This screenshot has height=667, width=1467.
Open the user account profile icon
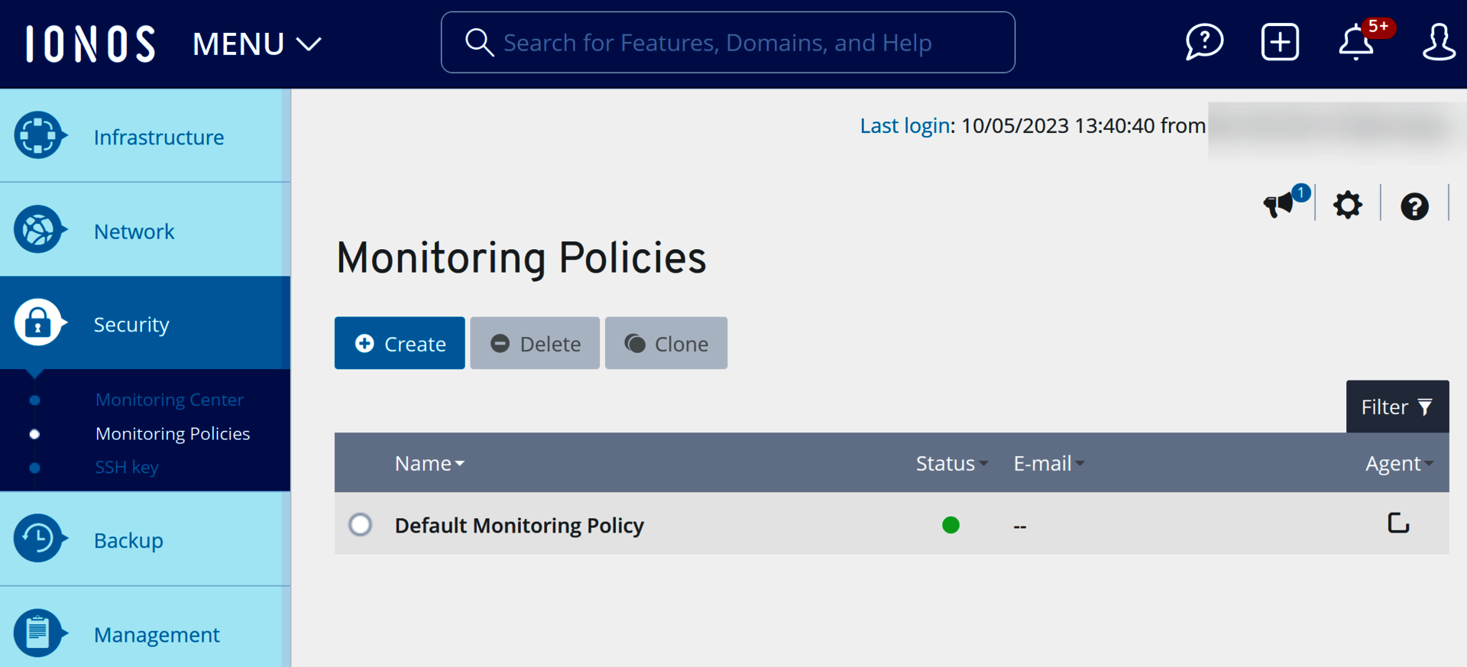1438,42
